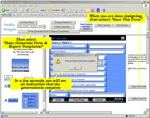Select Button 2 radio option
The image size is (150, 118).
[26, 102]
